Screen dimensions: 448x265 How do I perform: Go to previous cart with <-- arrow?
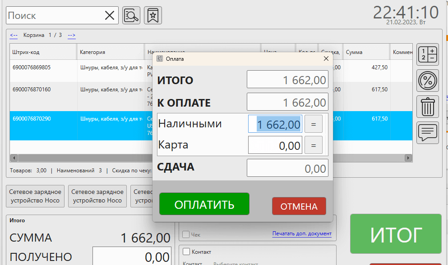point(14,35)
